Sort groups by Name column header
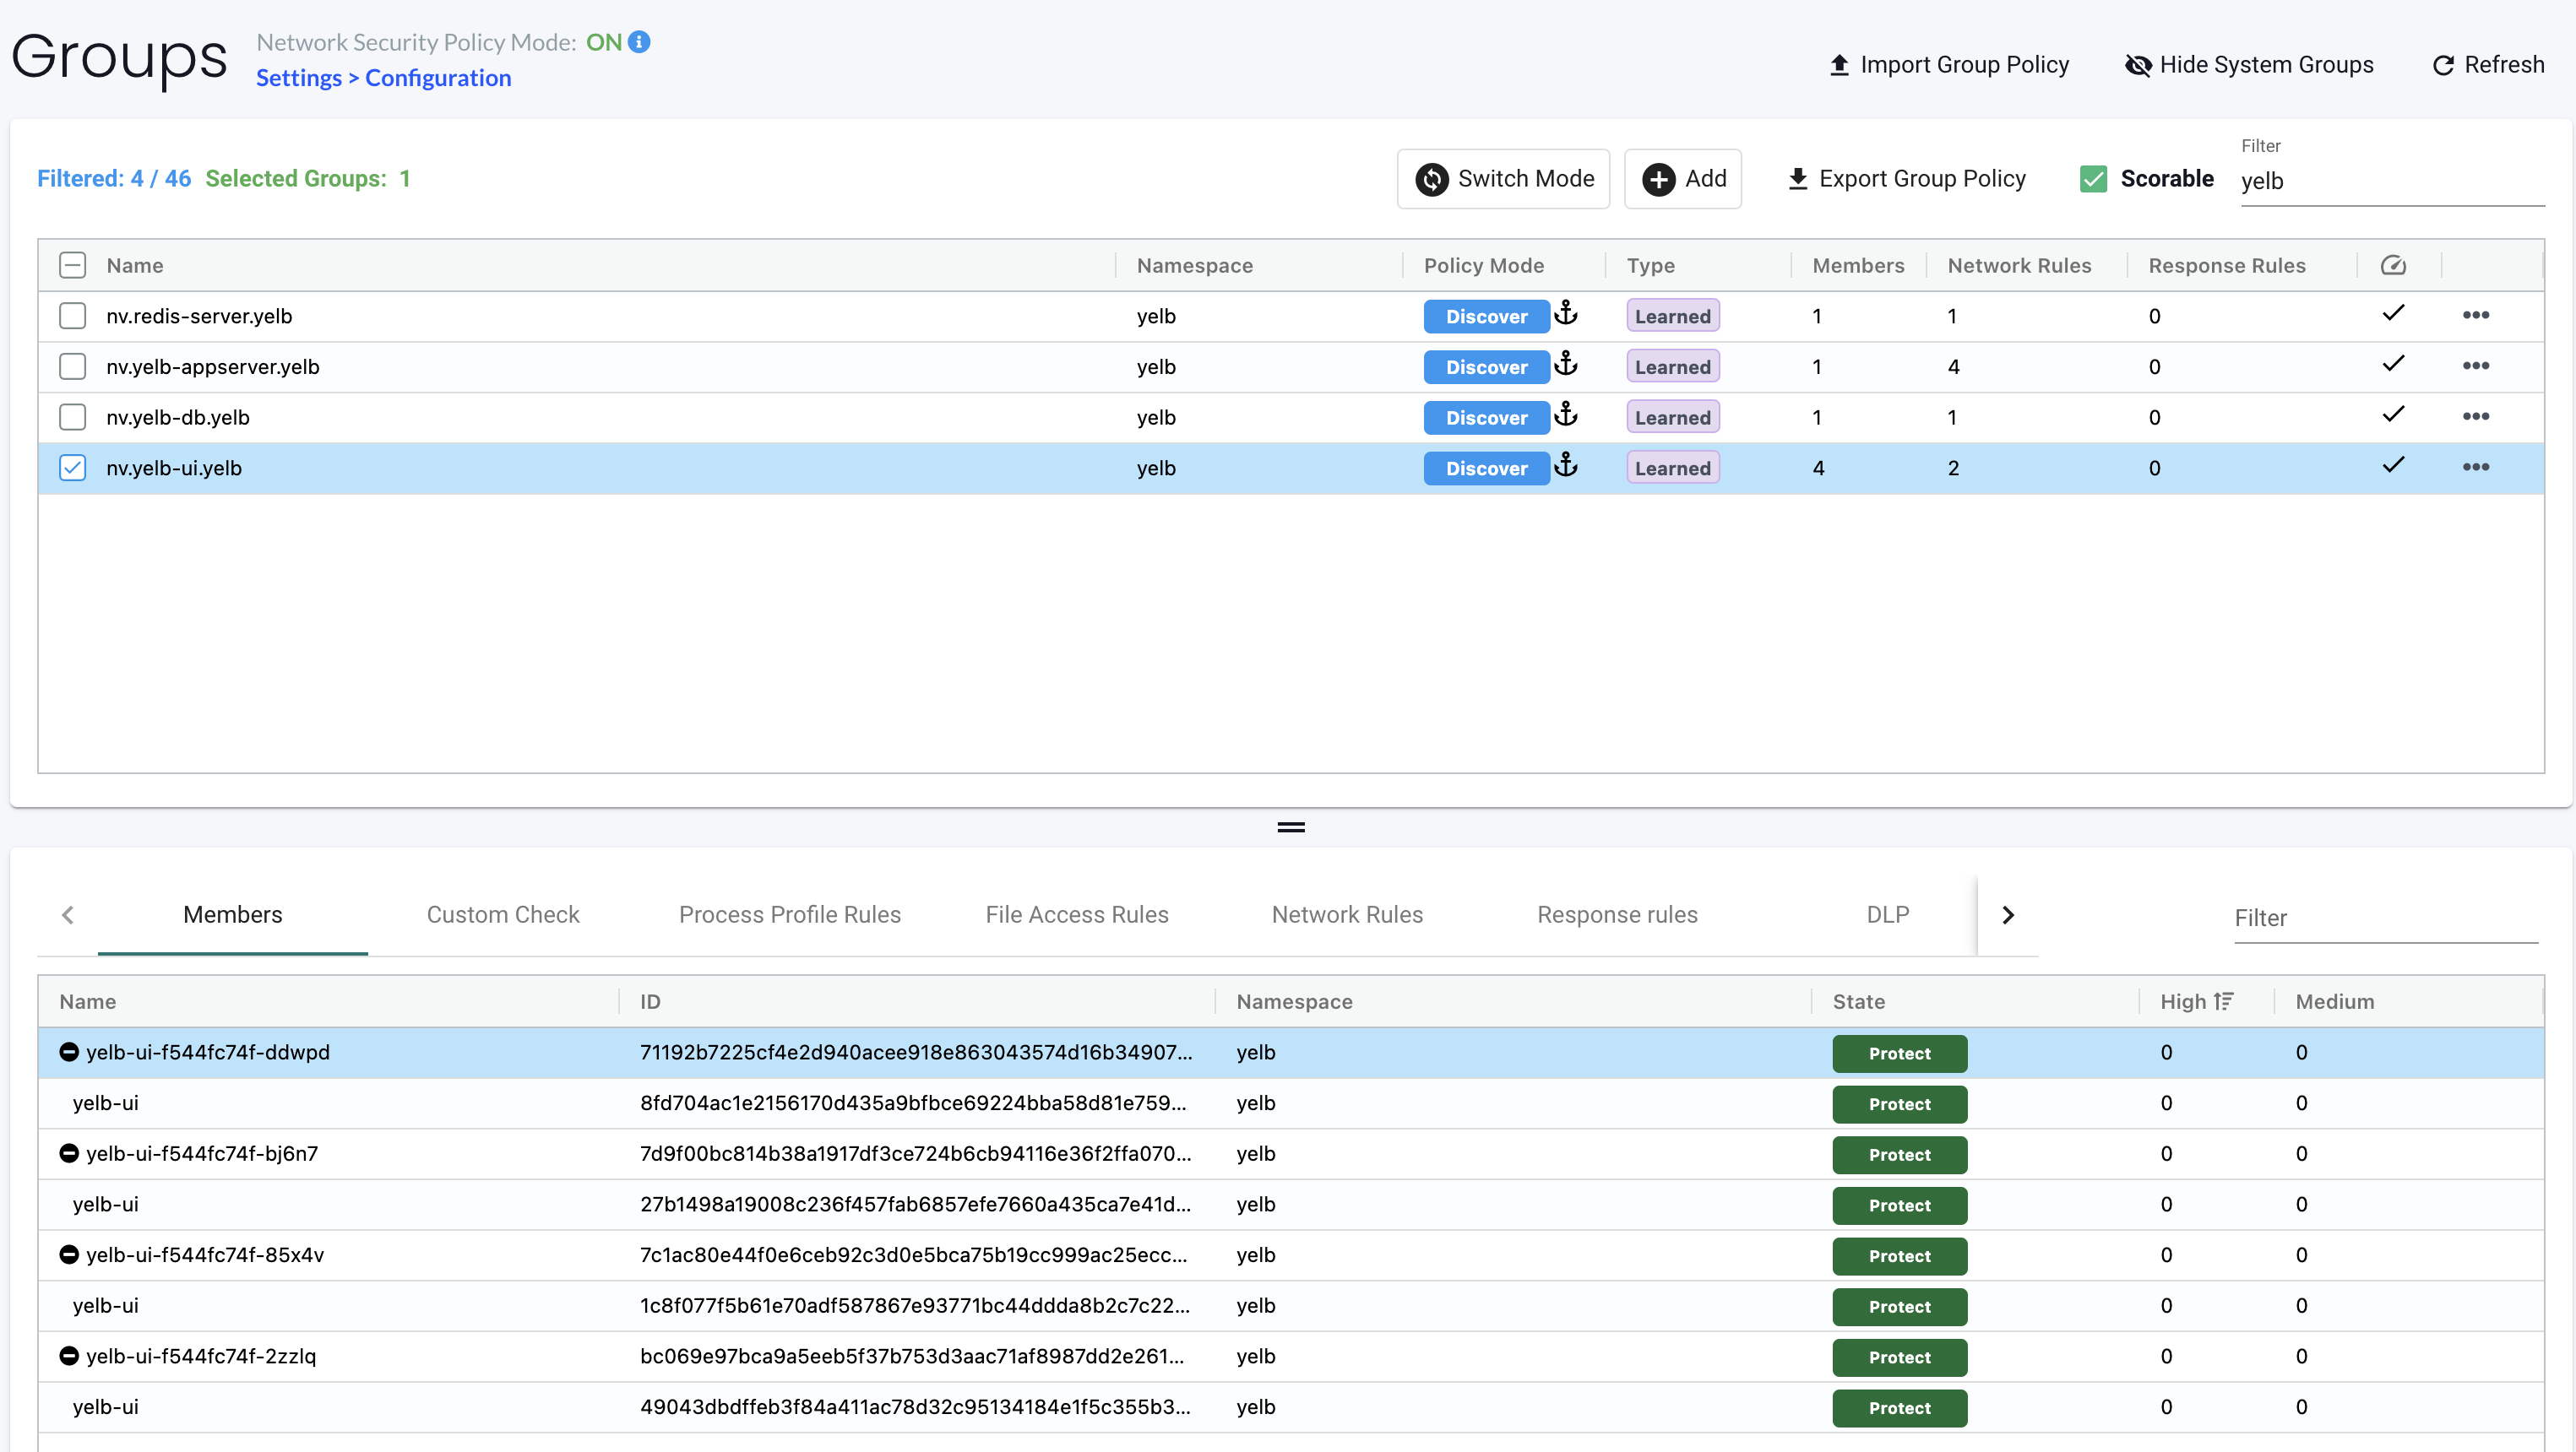 [x=135, y=265]
